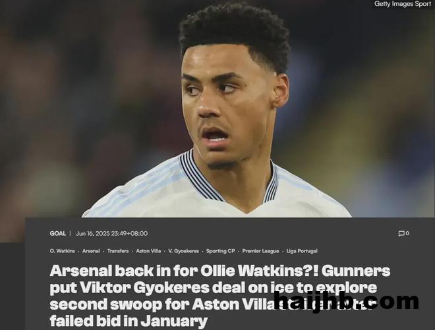Open the Sporting CP tag
The image size is (435, 330).
[x=221, y=251]
